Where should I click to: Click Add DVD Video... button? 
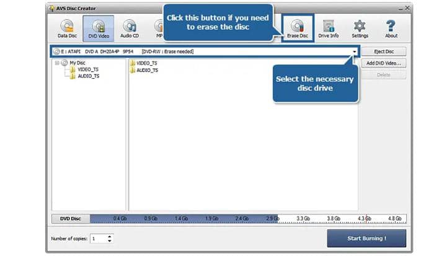click(x=384, y=63)
